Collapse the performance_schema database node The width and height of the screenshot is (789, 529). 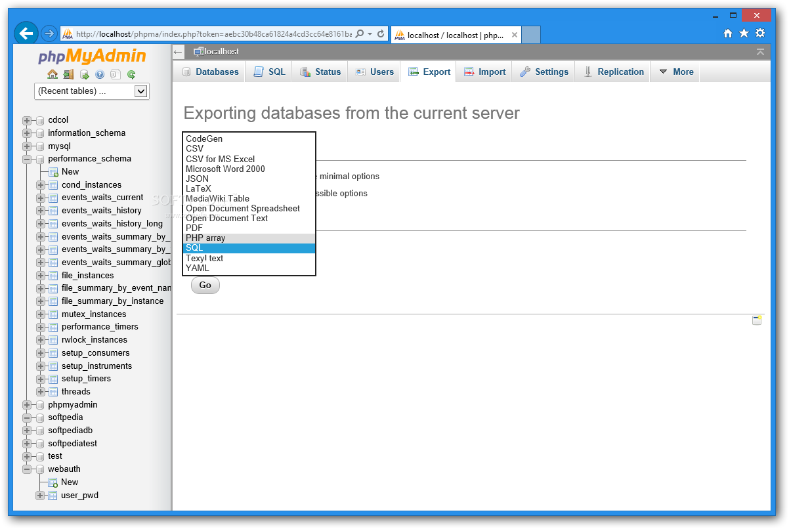pyautogui.click(x=27, y=159)
